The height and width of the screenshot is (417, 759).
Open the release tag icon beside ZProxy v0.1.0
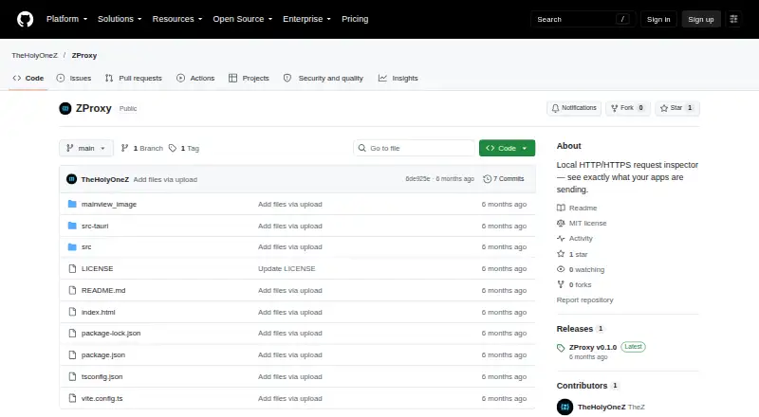point(561,348)
